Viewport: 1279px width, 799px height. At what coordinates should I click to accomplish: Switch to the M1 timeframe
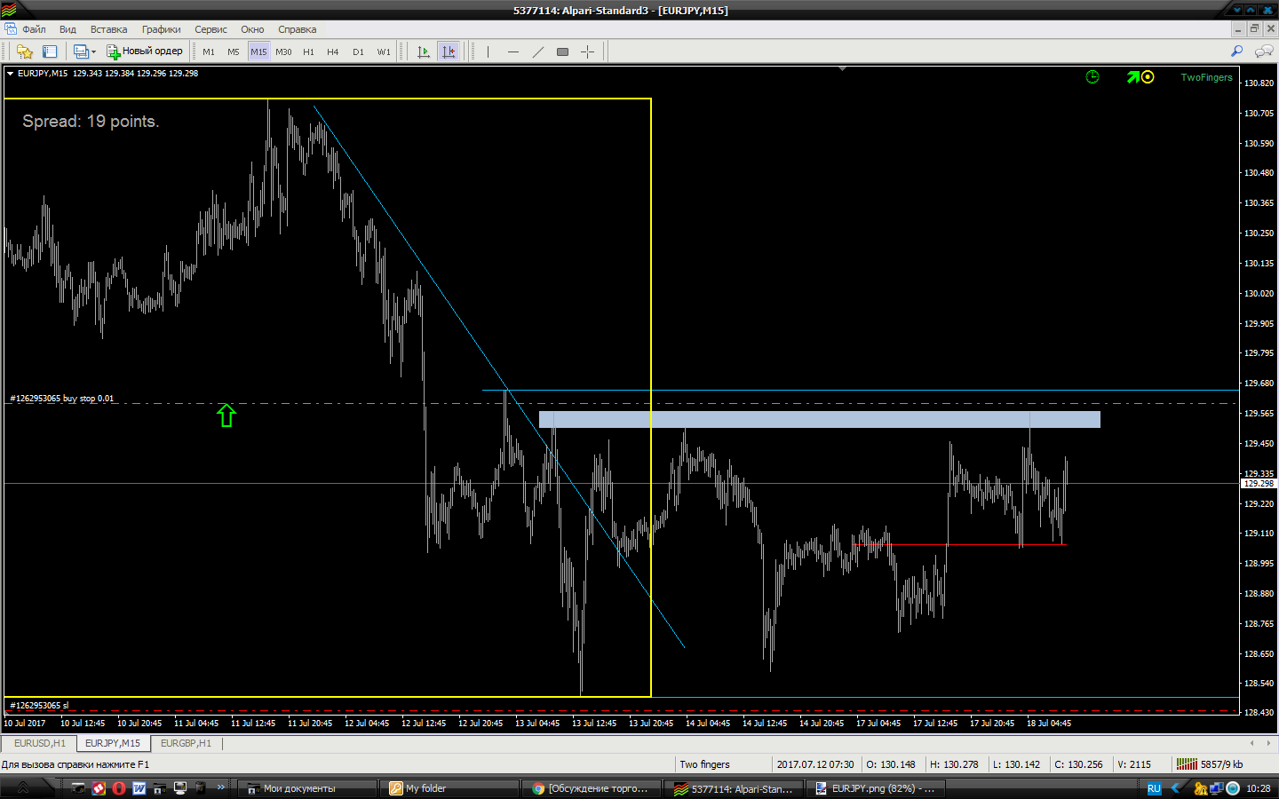[x=209, y=51]
